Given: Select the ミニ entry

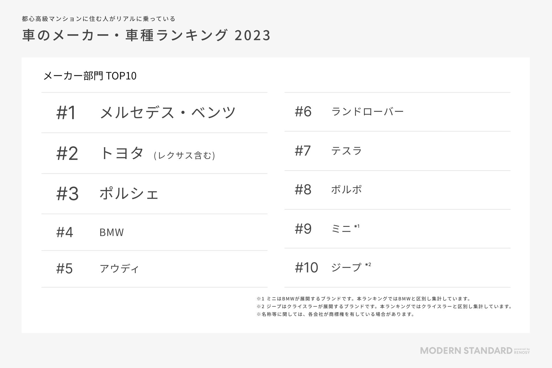Looking at the screenshot, I should coord(341,229).
